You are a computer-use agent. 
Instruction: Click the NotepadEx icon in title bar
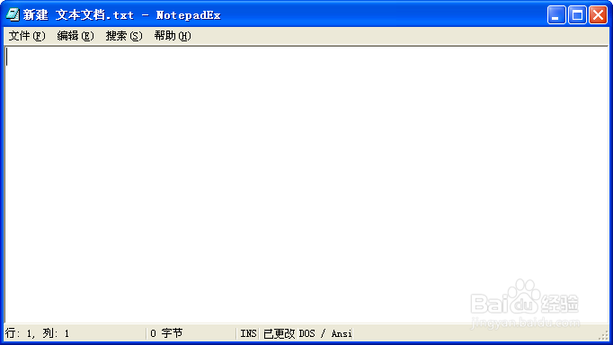point(12,15)
